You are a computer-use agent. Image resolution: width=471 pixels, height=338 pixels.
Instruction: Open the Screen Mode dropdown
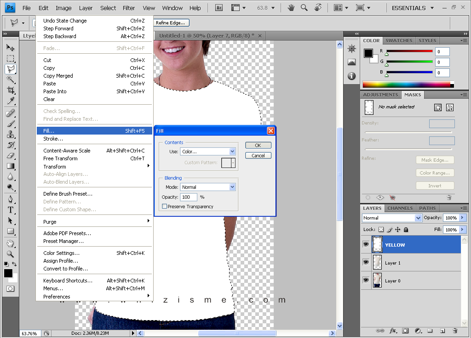(363, 8)
